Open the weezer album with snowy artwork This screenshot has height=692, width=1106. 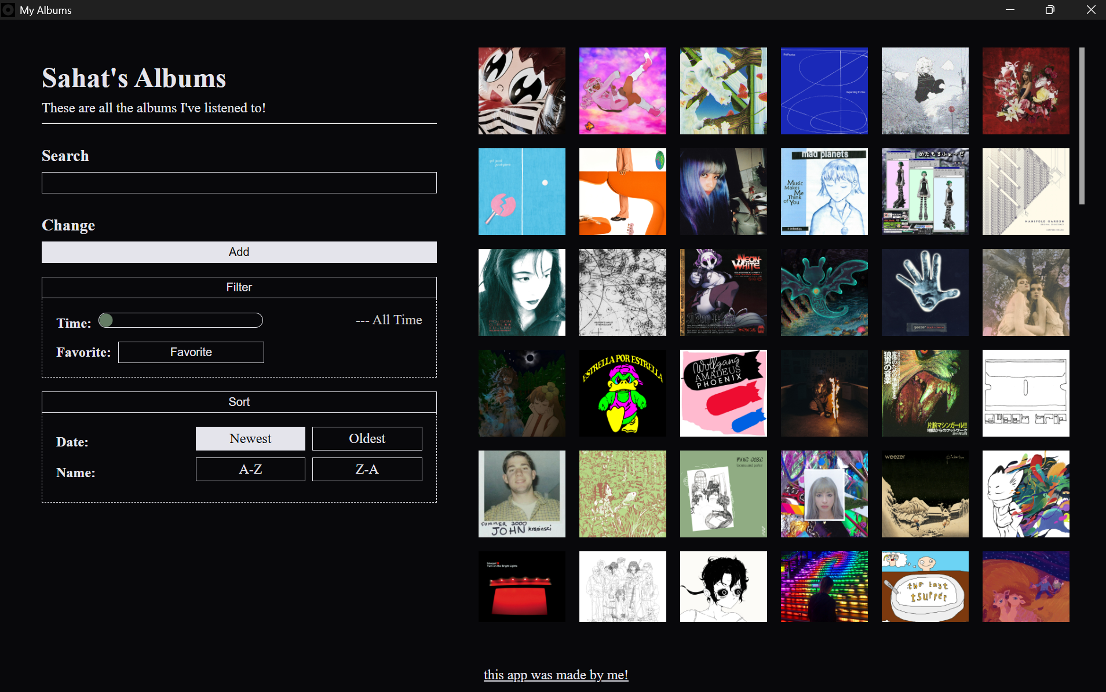925,493
